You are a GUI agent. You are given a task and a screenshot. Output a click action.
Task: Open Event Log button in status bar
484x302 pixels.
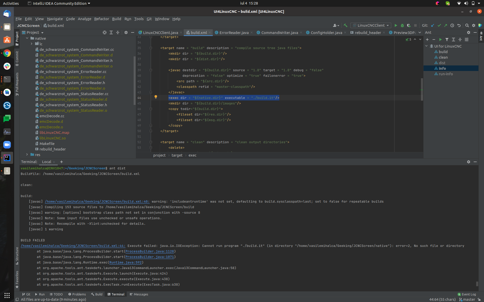467,294
